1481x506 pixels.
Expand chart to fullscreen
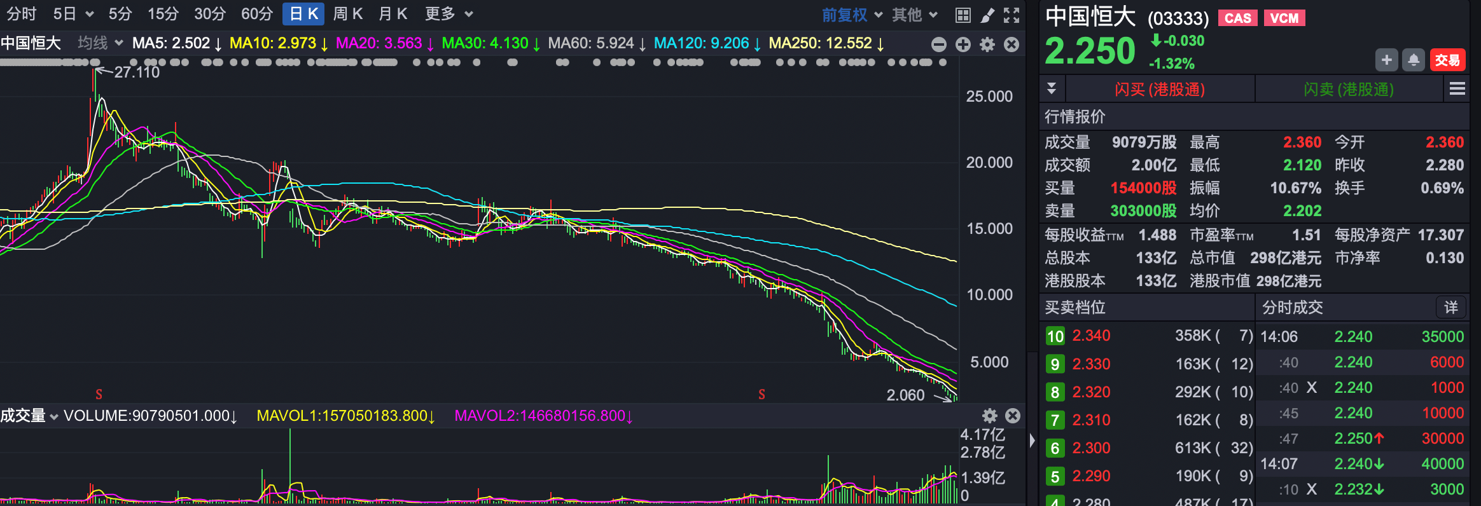1012,15
